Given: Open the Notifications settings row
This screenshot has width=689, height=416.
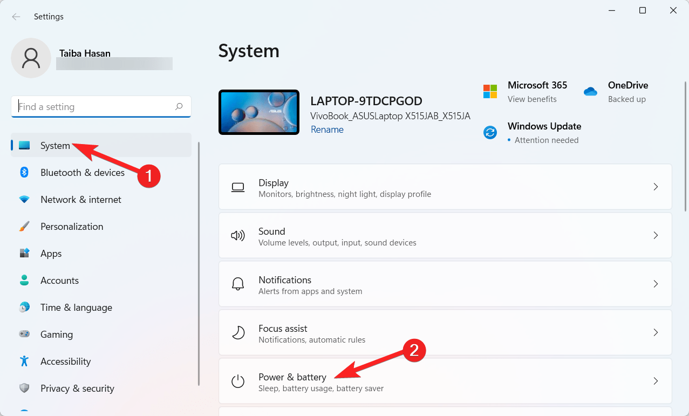Looking at the screenshot, I should point(445,284).
